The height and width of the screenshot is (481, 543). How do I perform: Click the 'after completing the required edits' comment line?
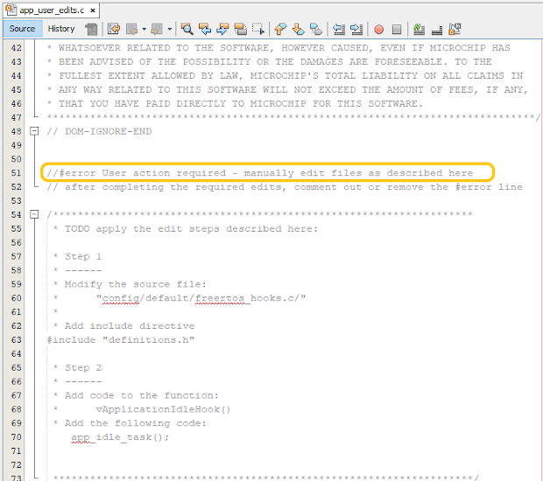(285, 187)
